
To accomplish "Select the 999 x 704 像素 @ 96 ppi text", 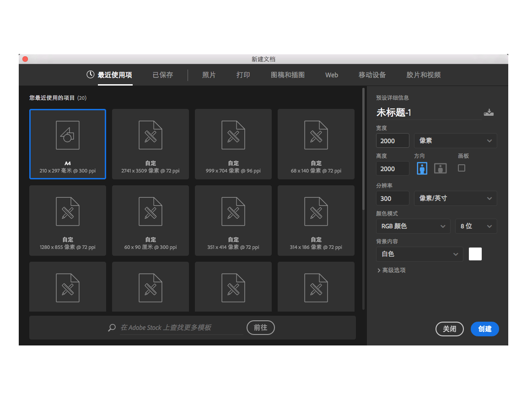I will click(x=233, y=171).
